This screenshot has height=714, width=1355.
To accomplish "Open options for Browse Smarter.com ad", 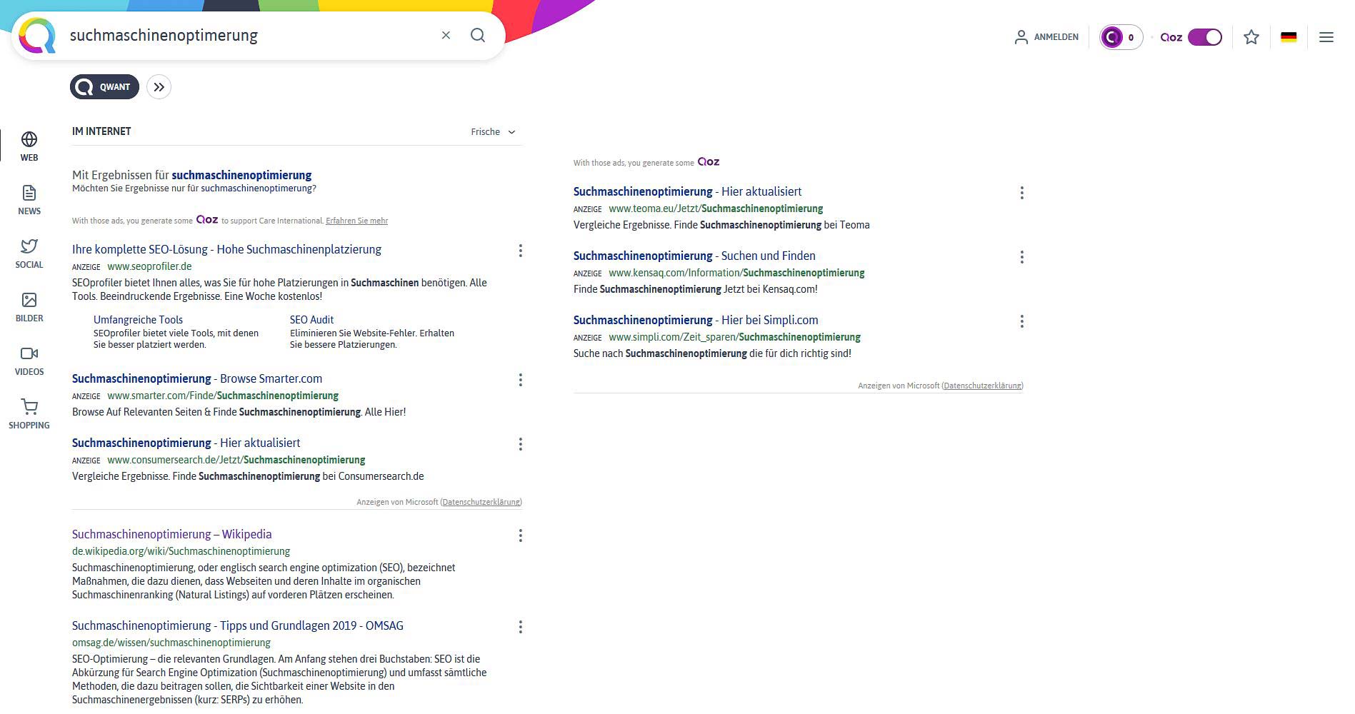I will pyautogui.click(x=521, y=380).
